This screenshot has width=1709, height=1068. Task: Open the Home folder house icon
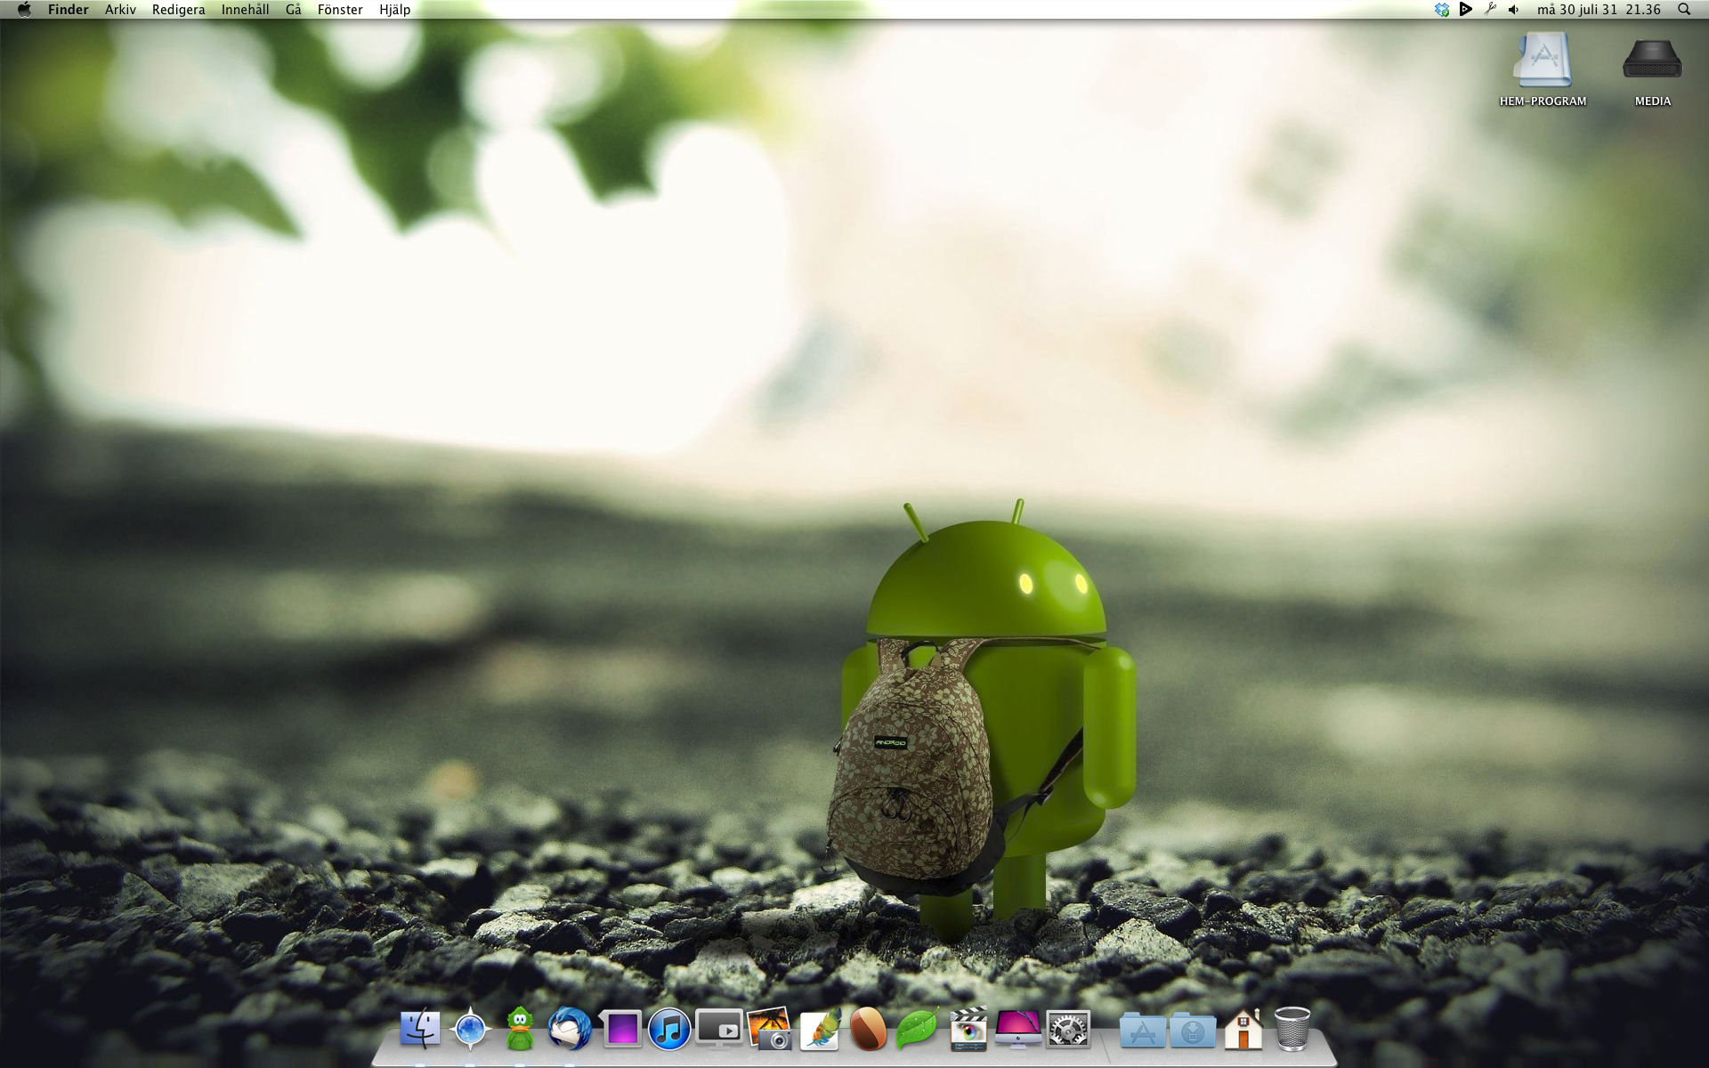[1243, 1029]
